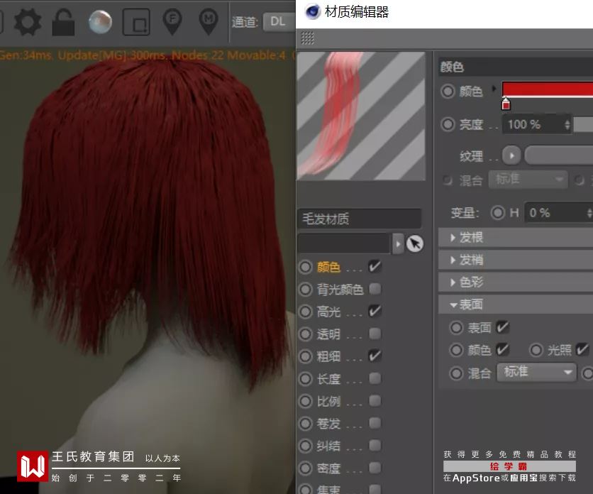Image resolution: width=593 pixels, height=494 pixels.
Task: Toggle the 表面 surface checkbox
Action: (x=503, y=327)
